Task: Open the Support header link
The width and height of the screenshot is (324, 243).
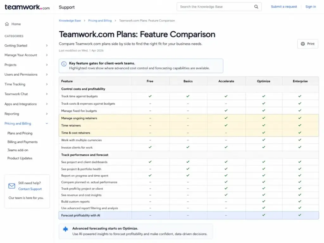Action: [x=66, y=7]
